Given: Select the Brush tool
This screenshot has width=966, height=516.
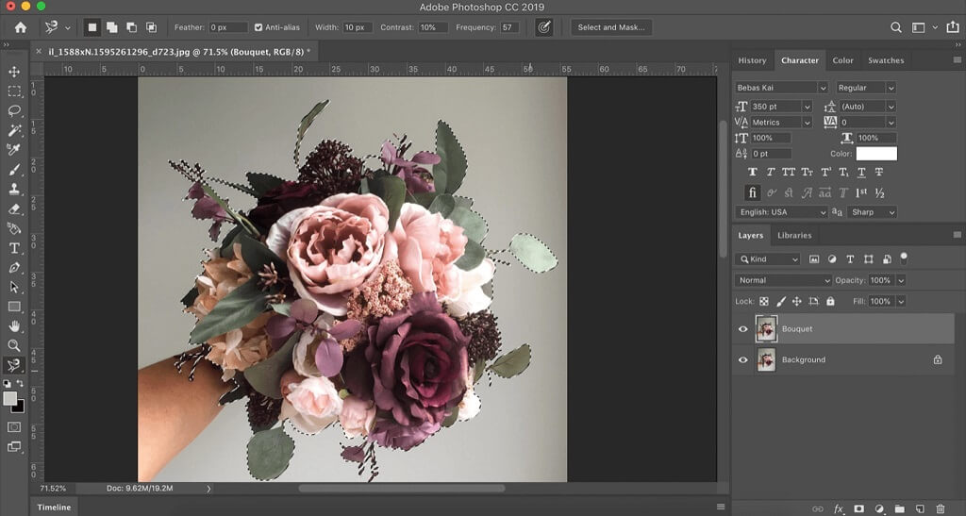Looking at the screenshot, I should tap(14, 170).
